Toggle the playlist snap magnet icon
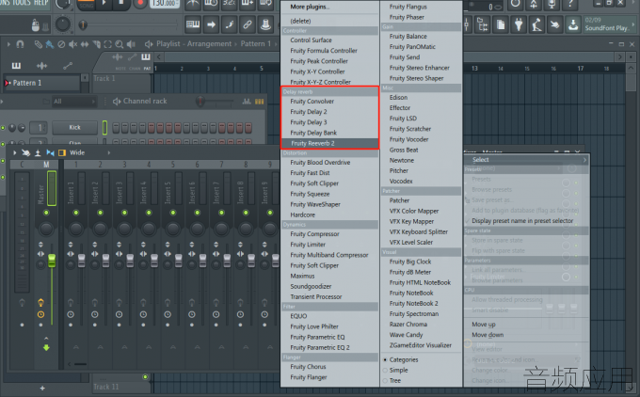This screenshot has width=640, height=397. pyautogui.click(x=20, y=44)
